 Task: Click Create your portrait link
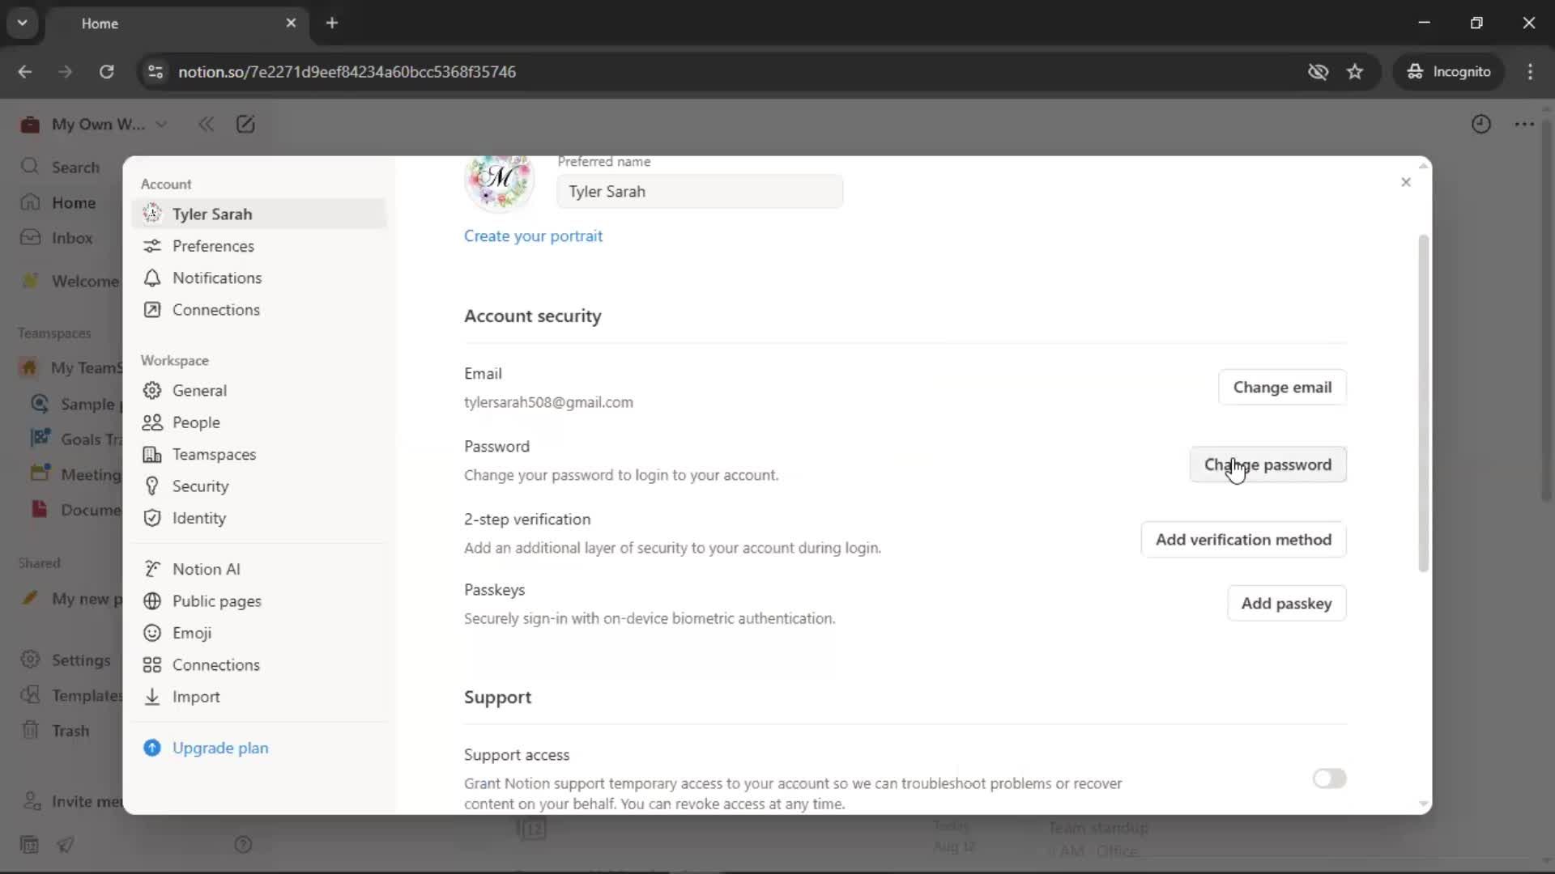533,236
